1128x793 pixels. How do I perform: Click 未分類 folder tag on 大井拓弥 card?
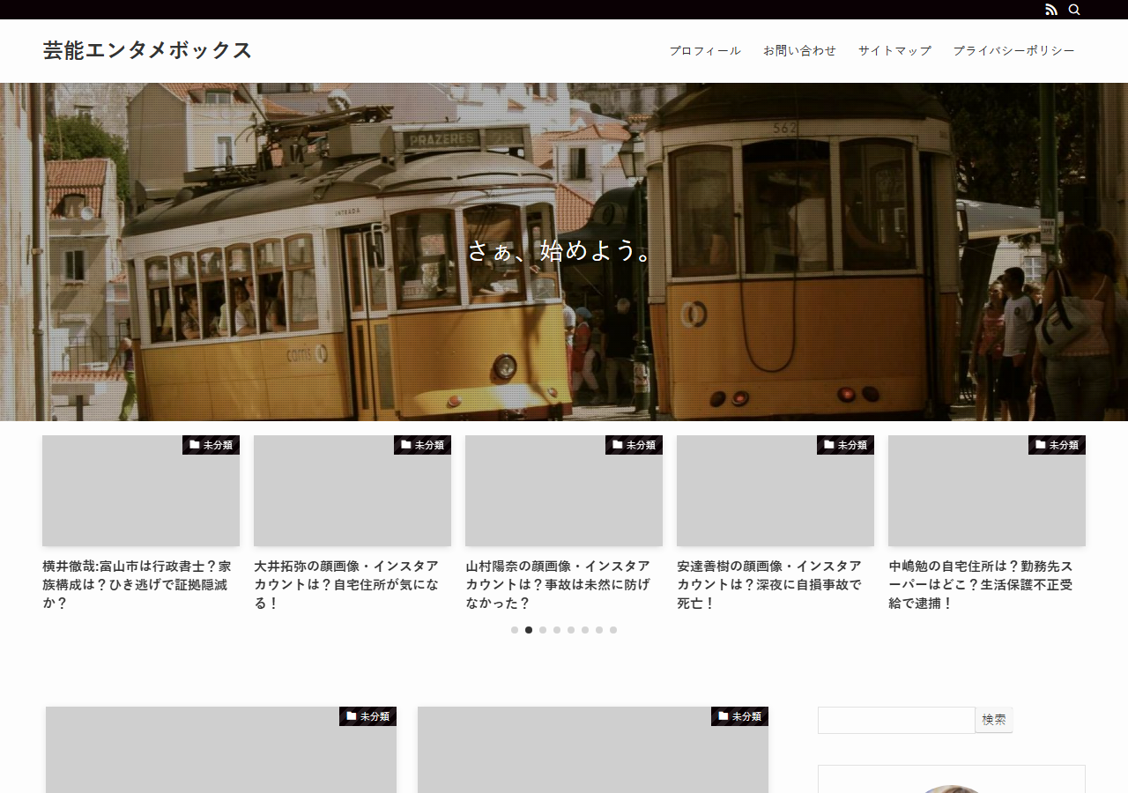[x=423, y=445]
